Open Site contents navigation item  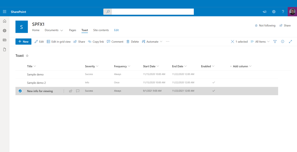[x=101, y=30]
